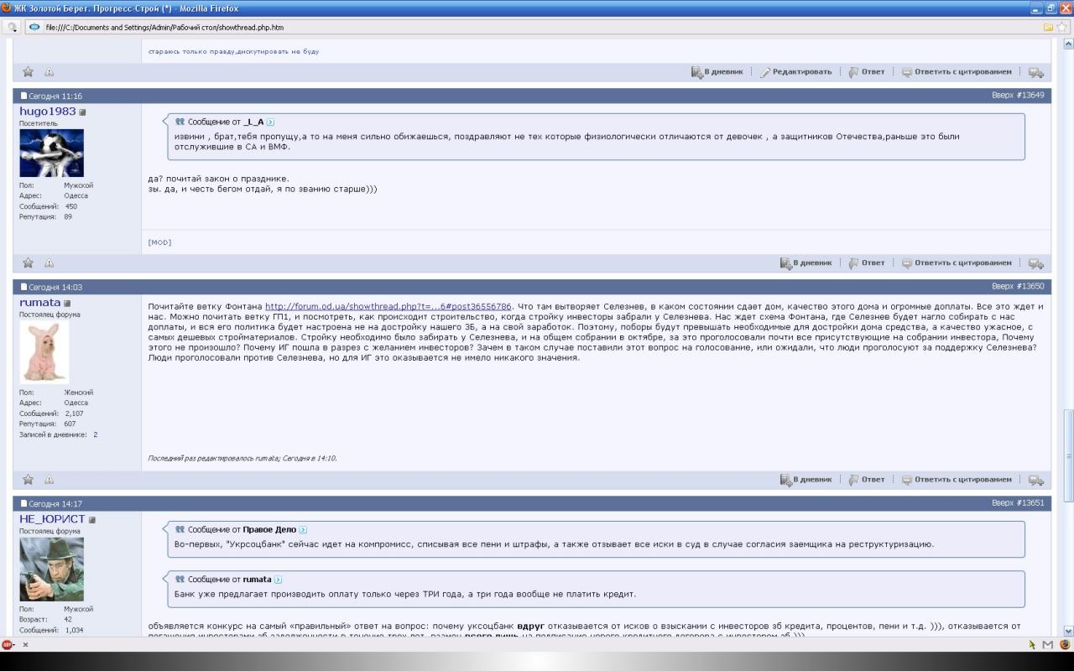Click the Gmail notifier icon in status bar
This screenshot has height=671, width=1074.
tap(1047, 644)
